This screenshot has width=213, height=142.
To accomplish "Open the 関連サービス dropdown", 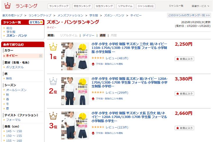I will pyautogui.click(x=200, y=6).
